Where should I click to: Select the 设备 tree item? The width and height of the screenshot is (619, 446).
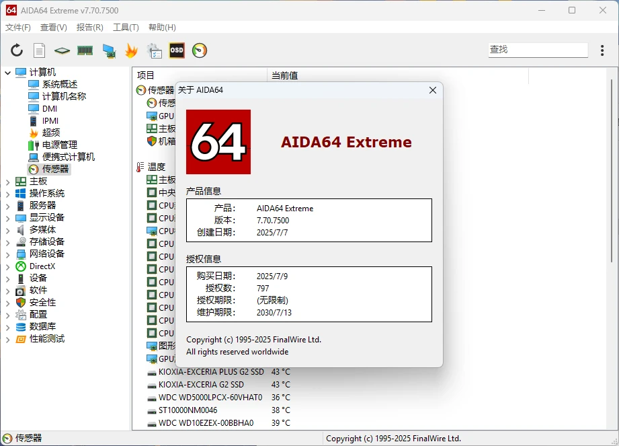pyautogui.click(x=38, y=278)
